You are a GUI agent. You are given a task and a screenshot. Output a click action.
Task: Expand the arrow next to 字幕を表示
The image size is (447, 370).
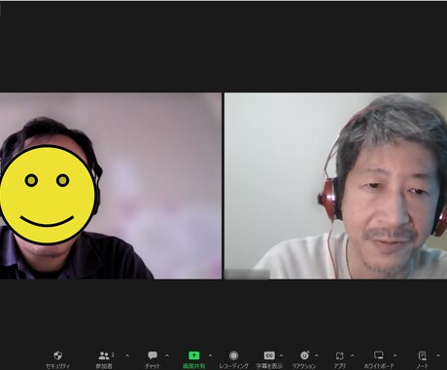click(x=281, y=355)
